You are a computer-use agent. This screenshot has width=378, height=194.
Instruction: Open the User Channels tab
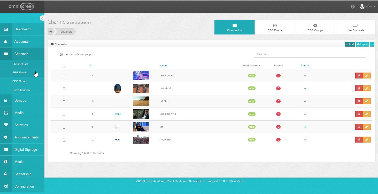(x=355, y=27)
